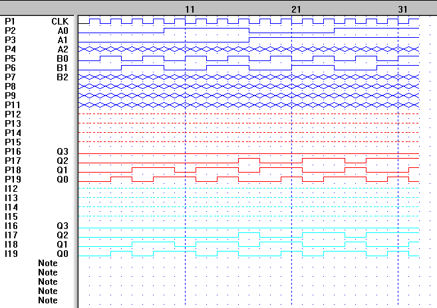This screenshot has height=308, width=437.
Task: Select the I15 row label
Action: pyautogui.click(x=11, y=216)
